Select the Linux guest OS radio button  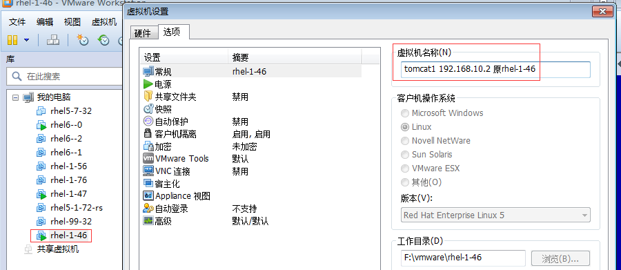point(405,127)
